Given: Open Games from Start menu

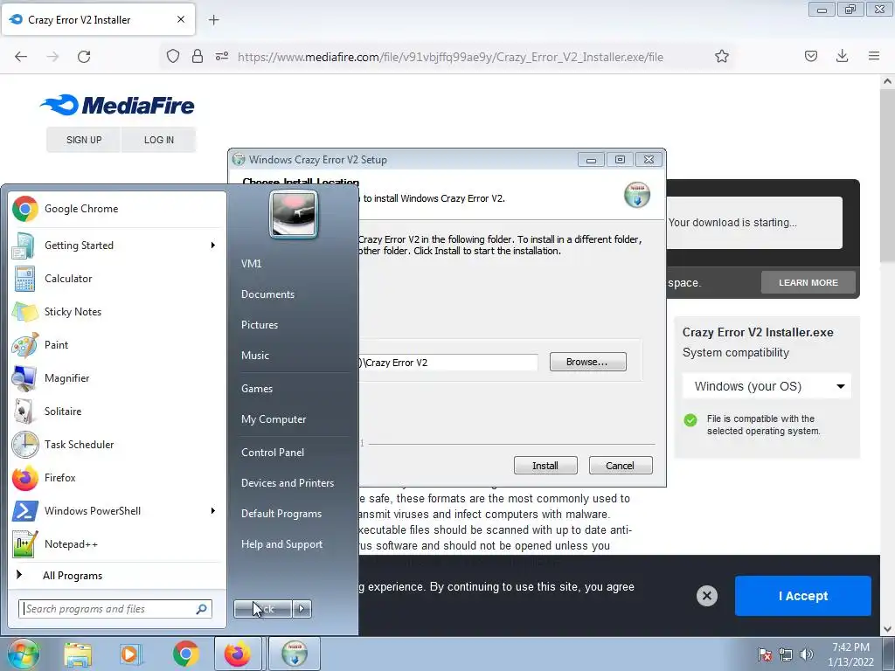Looking at the screenshot, I should [x=257, y=389].
